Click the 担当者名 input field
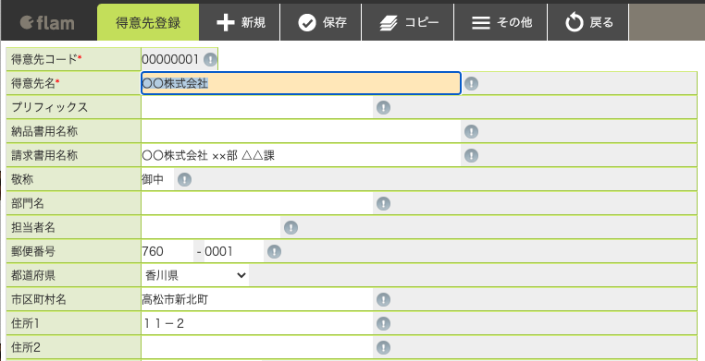Image resolution: width=705 pixels, height=361 pixels. (x=211, y=227)
